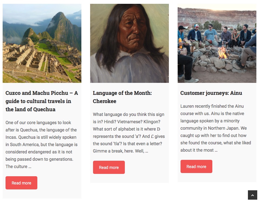Click the ellipsis after 'about it the most'
Viewport: 259px width, 202px height.
[216, 150]
